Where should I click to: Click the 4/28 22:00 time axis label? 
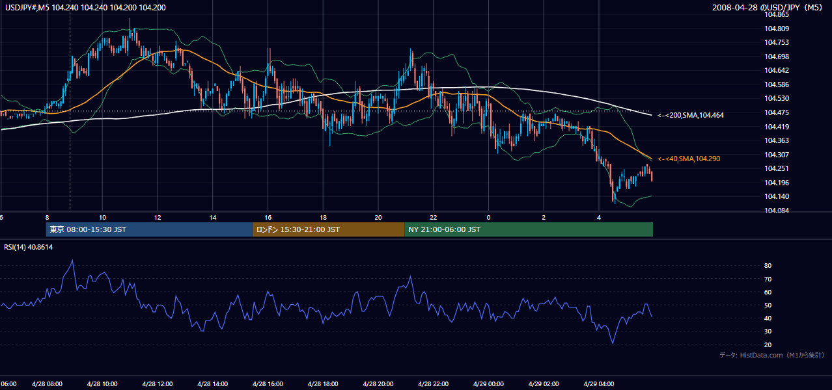tap(433, 384)
